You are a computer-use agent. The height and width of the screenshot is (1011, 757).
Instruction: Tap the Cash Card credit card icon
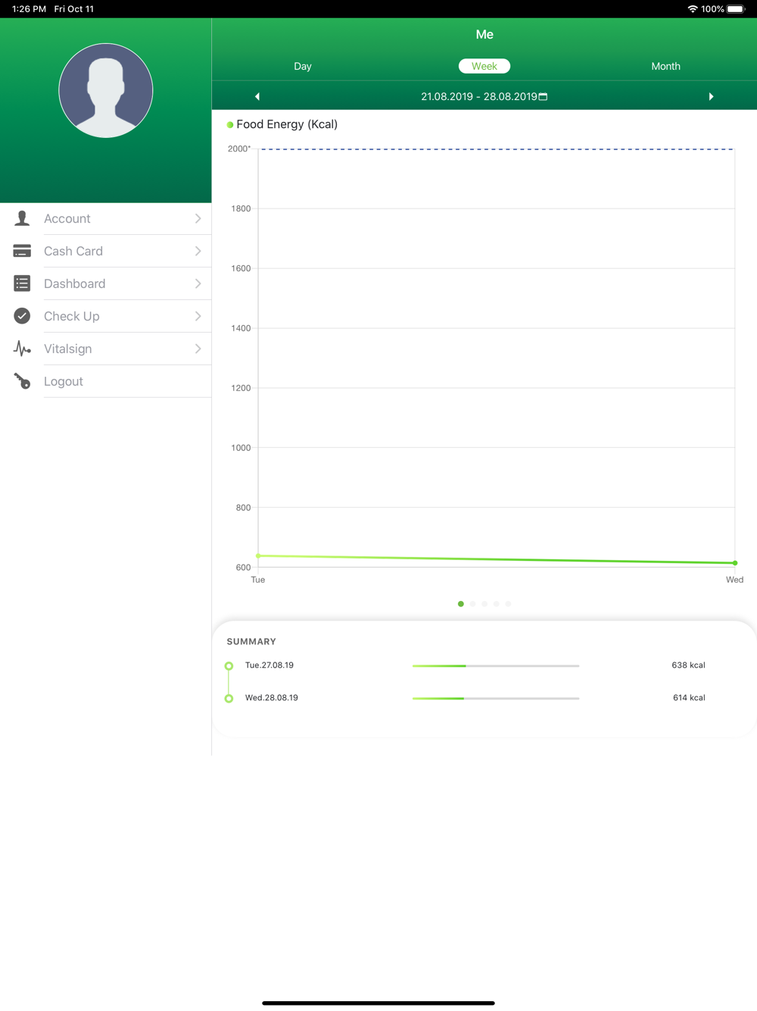pos(22,251)
